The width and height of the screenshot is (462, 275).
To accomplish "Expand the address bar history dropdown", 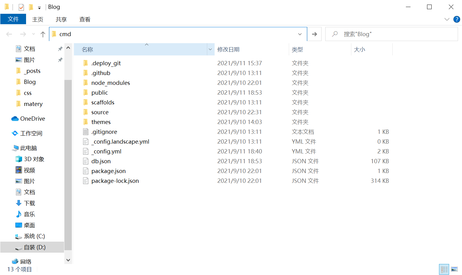I will tap(300, 34).
